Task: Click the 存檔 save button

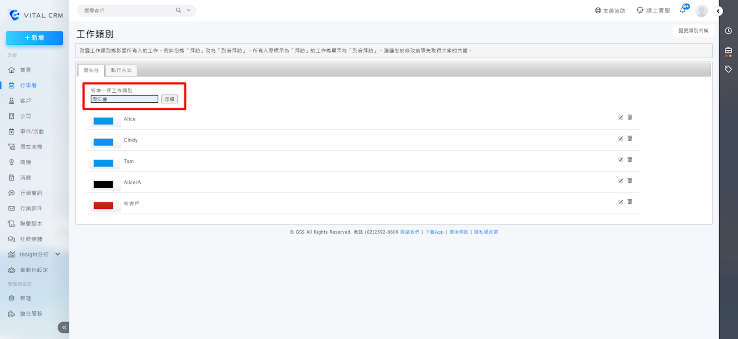Action: (x=169, y=99)
